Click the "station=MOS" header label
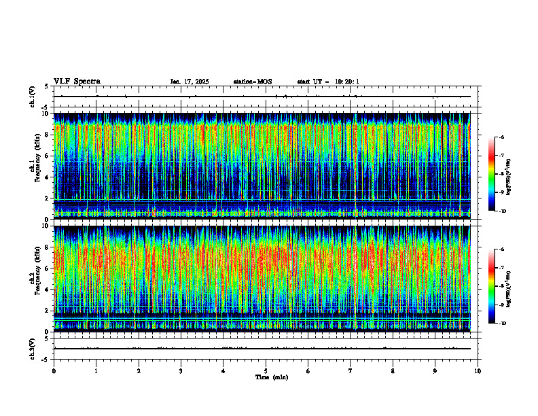 [253, 82]
